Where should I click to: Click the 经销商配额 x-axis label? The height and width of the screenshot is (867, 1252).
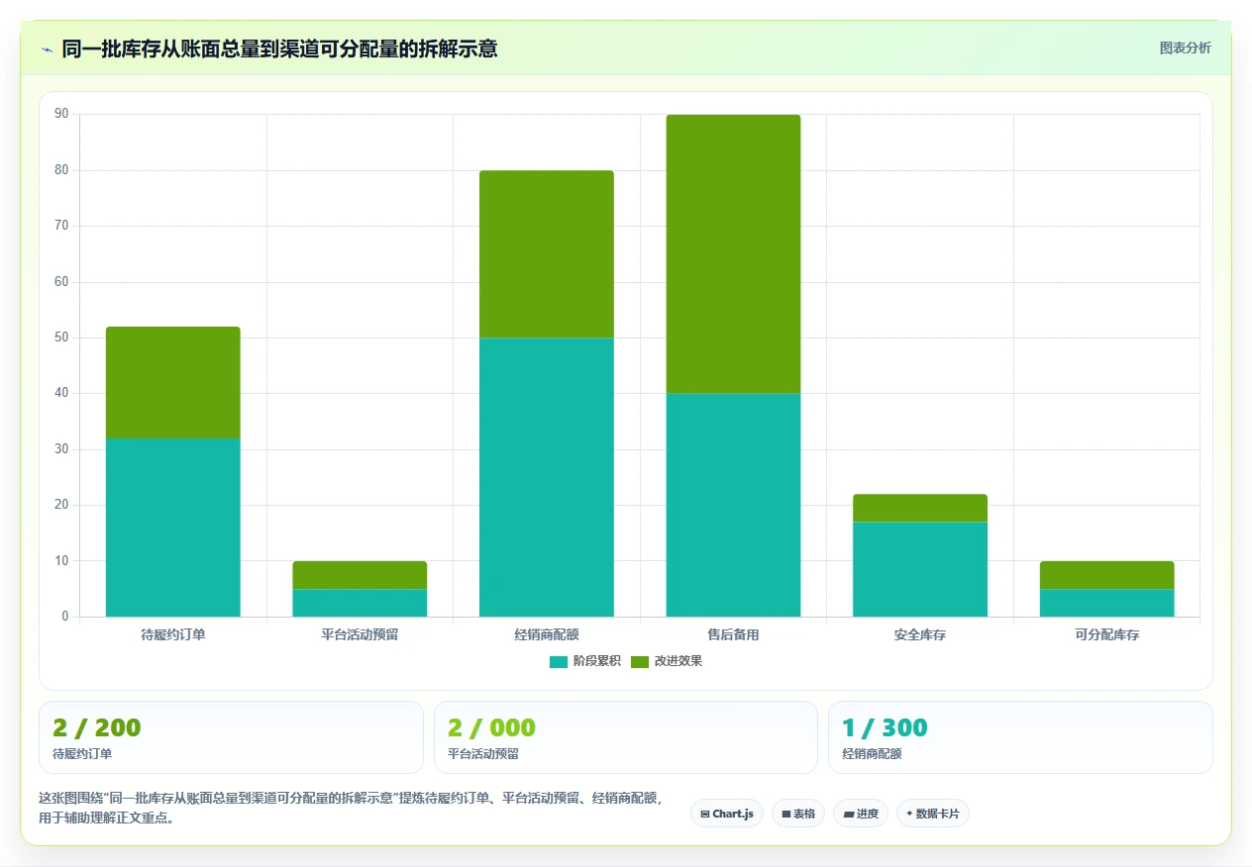pyautogui.click(x=547, y=634)
